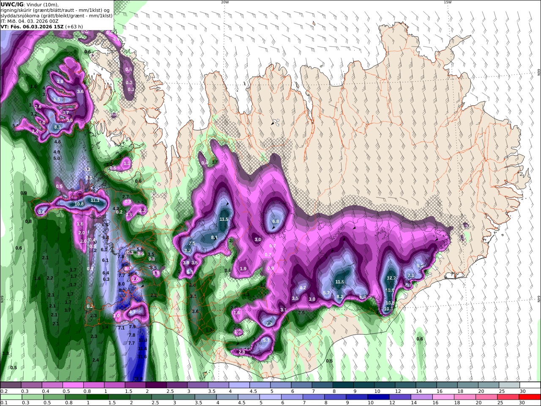The width and height of the screenshot is (541, 406).
Task: Click the '4.2' value on the map
Action: pyautogui.click(x=303, y=288)
